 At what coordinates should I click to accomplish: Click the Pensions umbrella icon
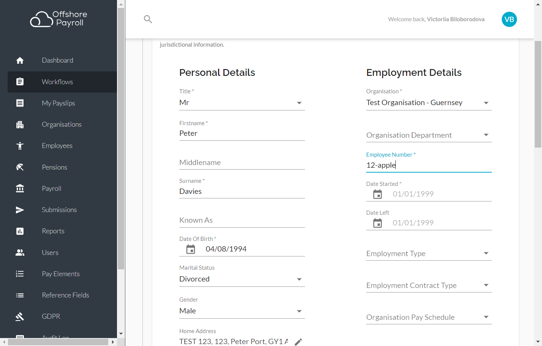click(20, 167)
